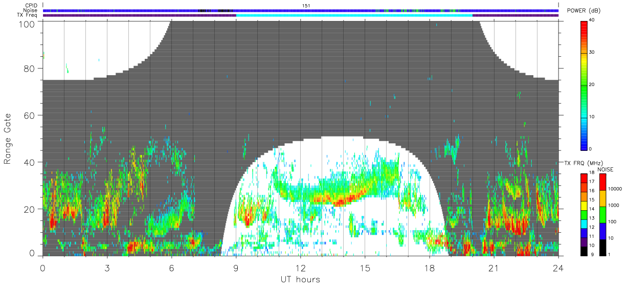The image size is (628, 290).
Task: Select the Noise row label at top
Action: (31, 10)
